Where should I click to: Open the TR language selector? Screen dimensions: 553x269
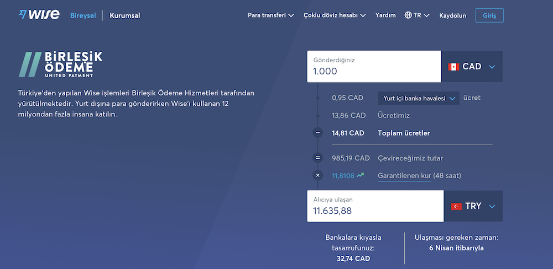coord(417,15)
